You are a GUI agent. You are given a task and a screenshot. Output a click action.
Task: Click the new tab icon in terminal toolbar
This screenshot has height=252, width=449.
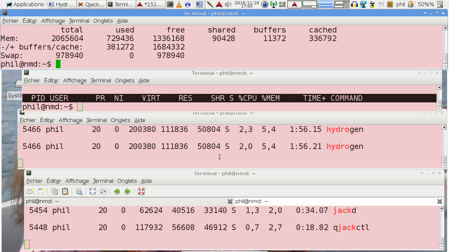(30, 191)
